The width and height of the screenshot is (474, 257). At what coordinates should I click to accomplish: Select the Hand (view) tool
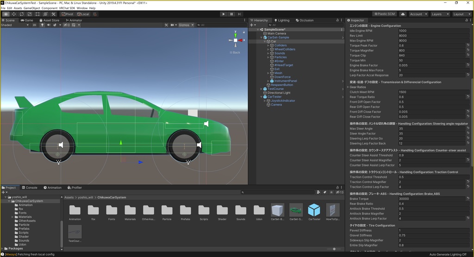click(x=6, y=14)
